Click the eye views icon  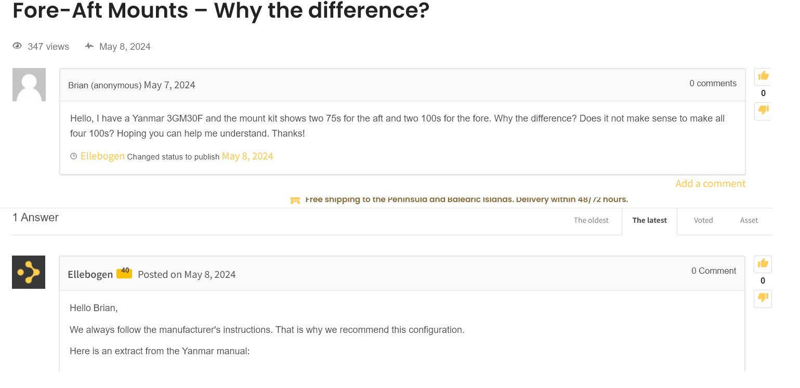(x=18, y=46)
